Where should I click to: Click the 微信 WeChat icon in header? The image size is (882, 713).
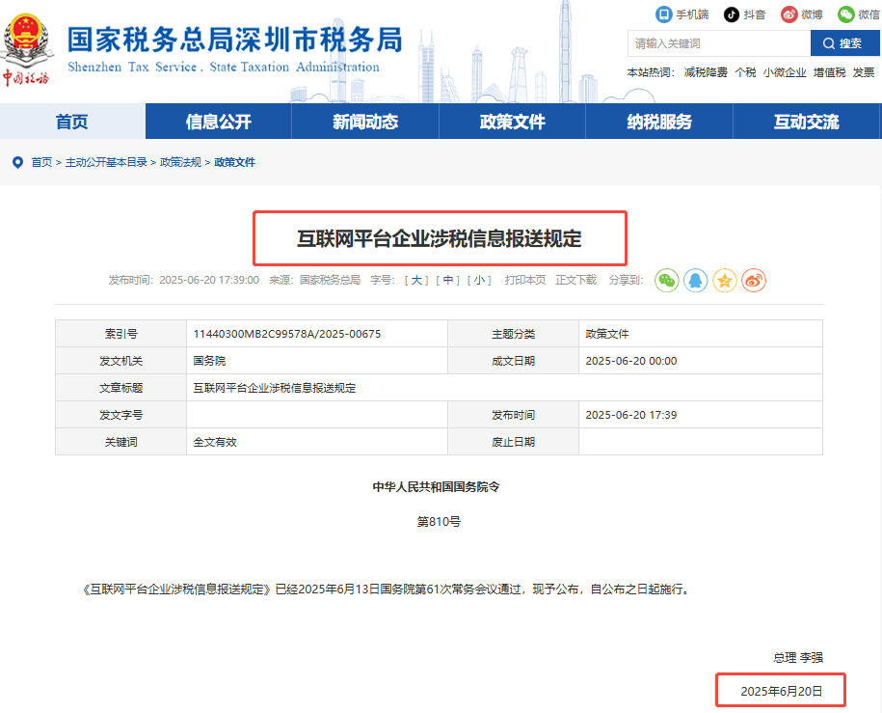[845, 14]
